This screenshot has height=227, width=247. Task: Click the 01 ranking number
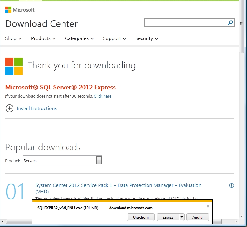click(x=15, y=191)
